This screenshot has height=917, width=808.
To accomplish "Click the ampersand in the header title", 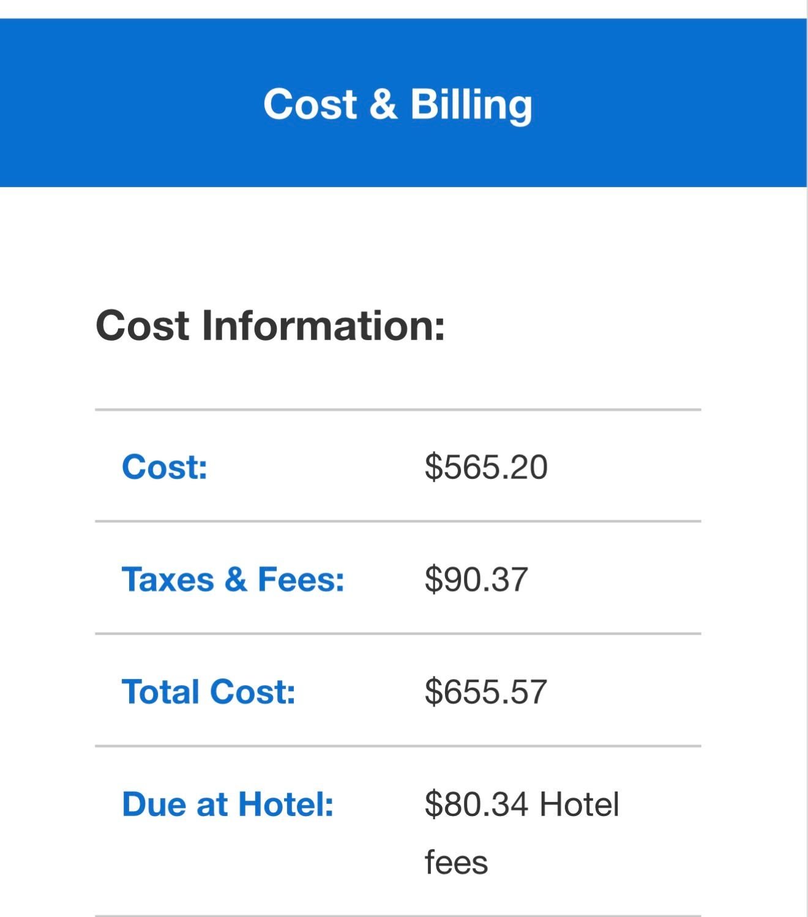I will pos(383,104).
